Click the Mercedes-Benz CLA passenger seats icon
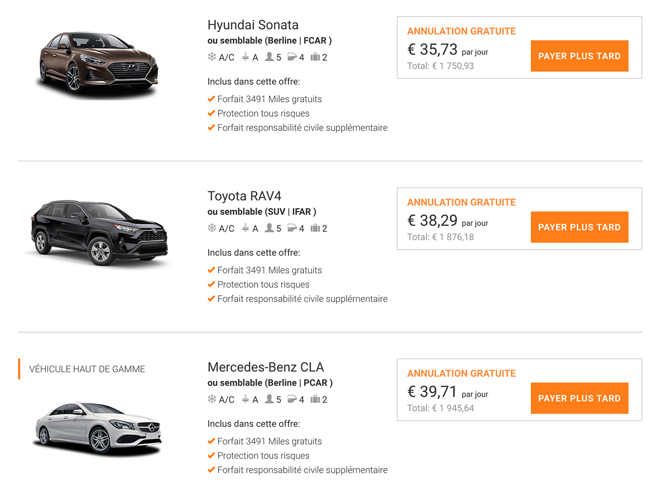650x501 pixels. 270,399
